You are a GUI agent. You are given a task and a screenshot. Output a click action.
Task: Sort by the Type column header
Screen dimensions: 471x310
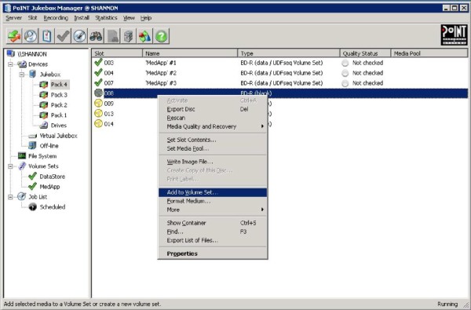[x=289, y=53]
